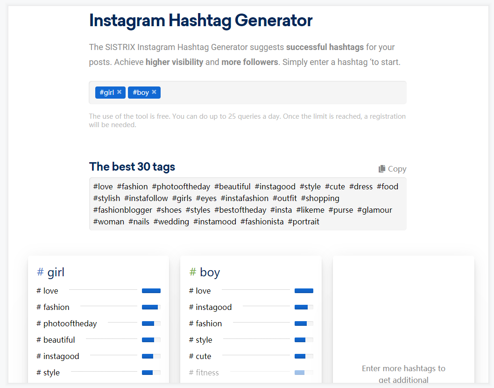The image size is (494, 388).
Task: Select # cute in the boy card
Action: (200, 357)
